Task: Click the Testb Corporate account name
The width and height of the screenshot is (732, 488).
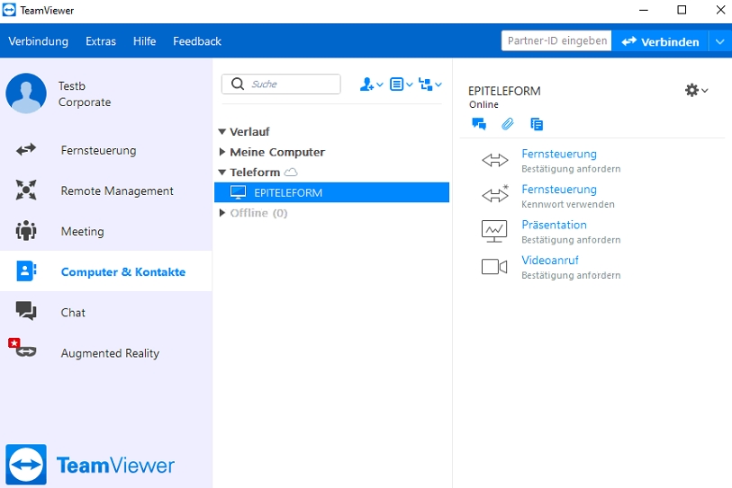Action: 85,93
